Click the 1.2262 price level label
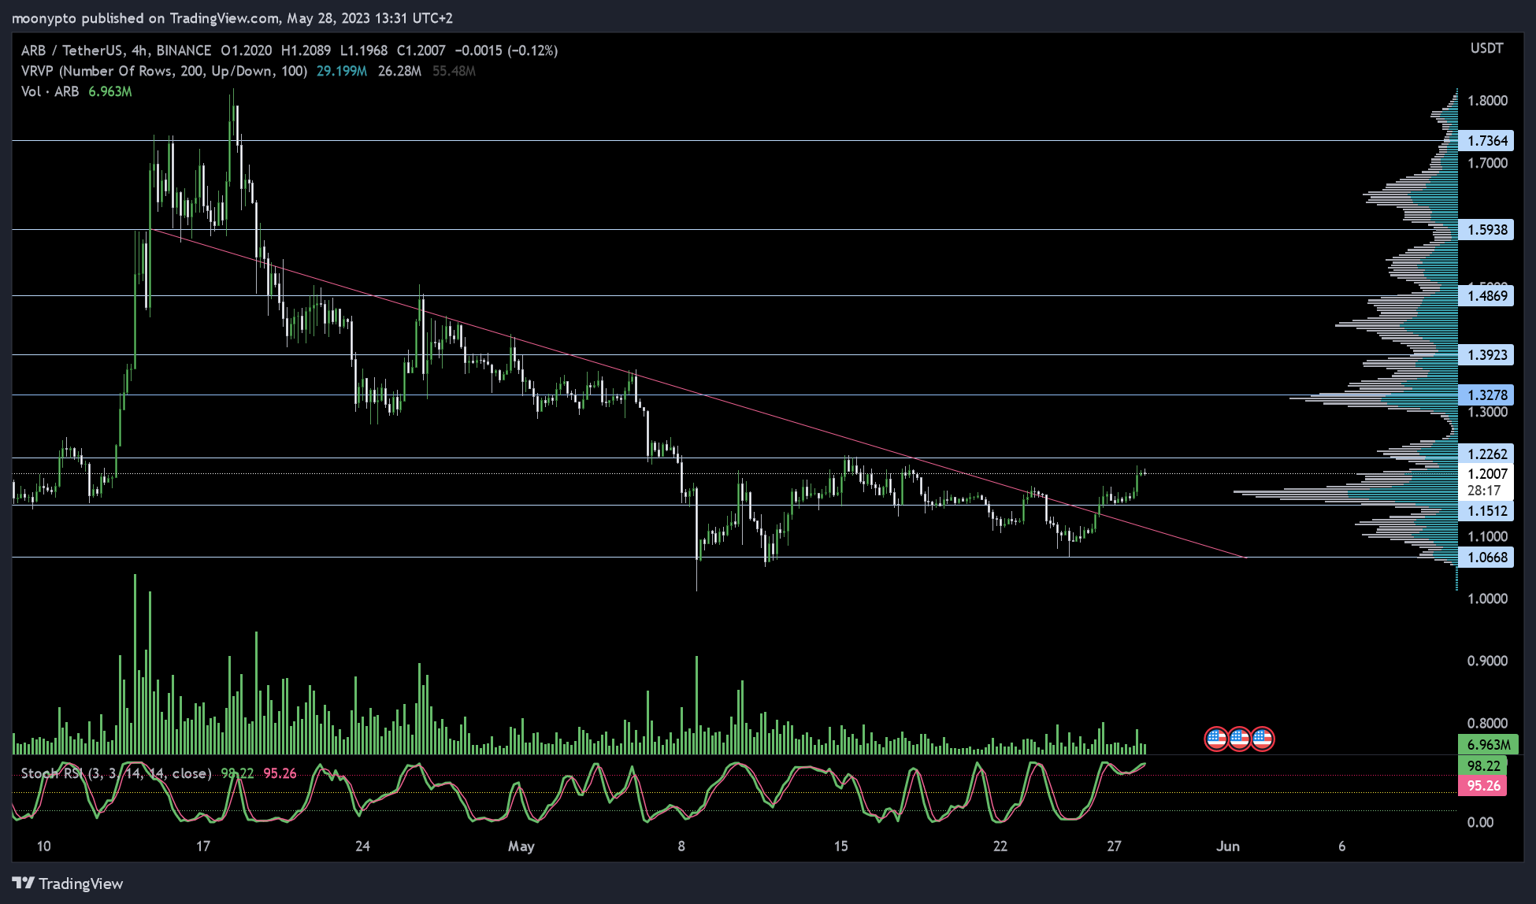1536x904 pixels. [x=1486, y=454]
